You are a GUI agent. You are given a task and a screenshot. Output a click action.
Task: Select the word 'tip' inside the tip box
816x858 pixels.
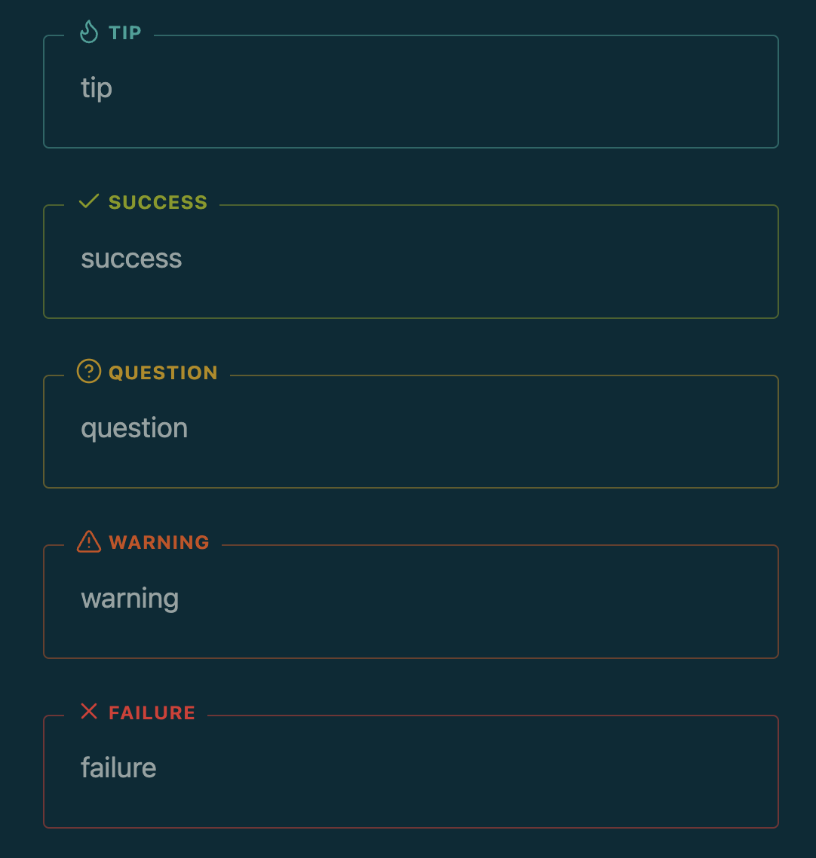(97, 88)
